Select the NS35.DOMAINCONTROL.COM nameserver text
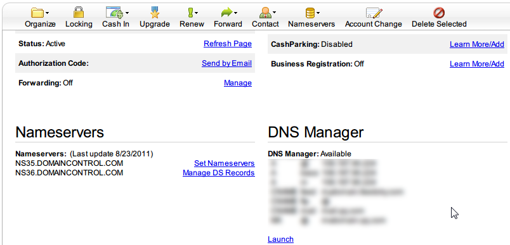Viewport: 510px width, 245px height. [x=69, y=163]
